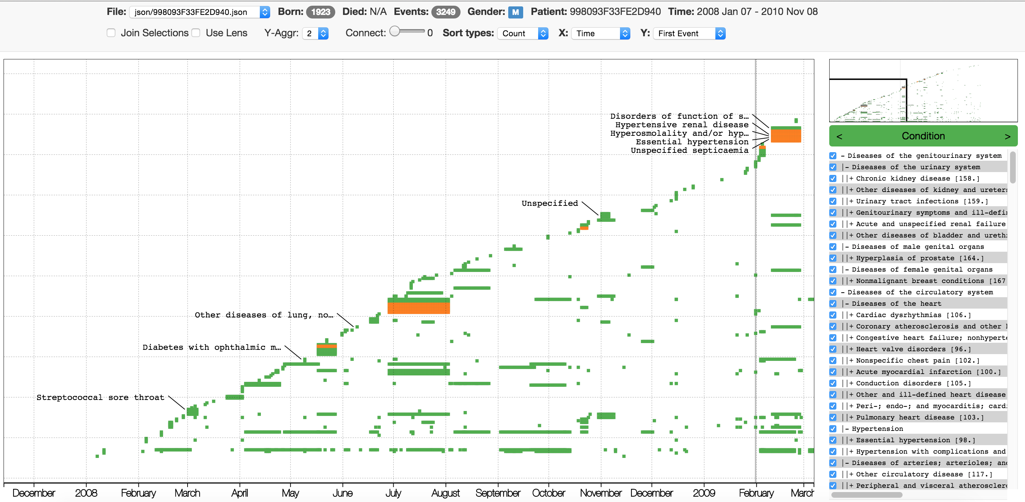Click the large orange block in July
Screen dimensions: 1025x502
pyautogui.click(x=418, y=308)
